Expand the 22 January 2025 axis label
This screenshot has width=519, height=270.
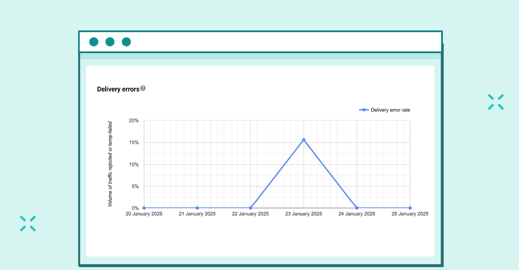tap(250, 214)
